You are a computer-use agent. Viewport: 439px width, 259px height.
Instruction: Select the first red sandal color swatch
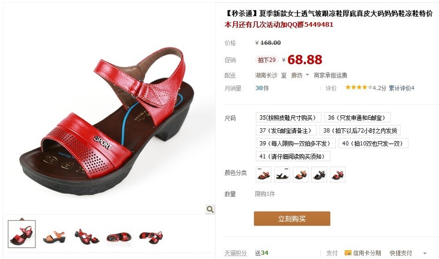(263, 175)
